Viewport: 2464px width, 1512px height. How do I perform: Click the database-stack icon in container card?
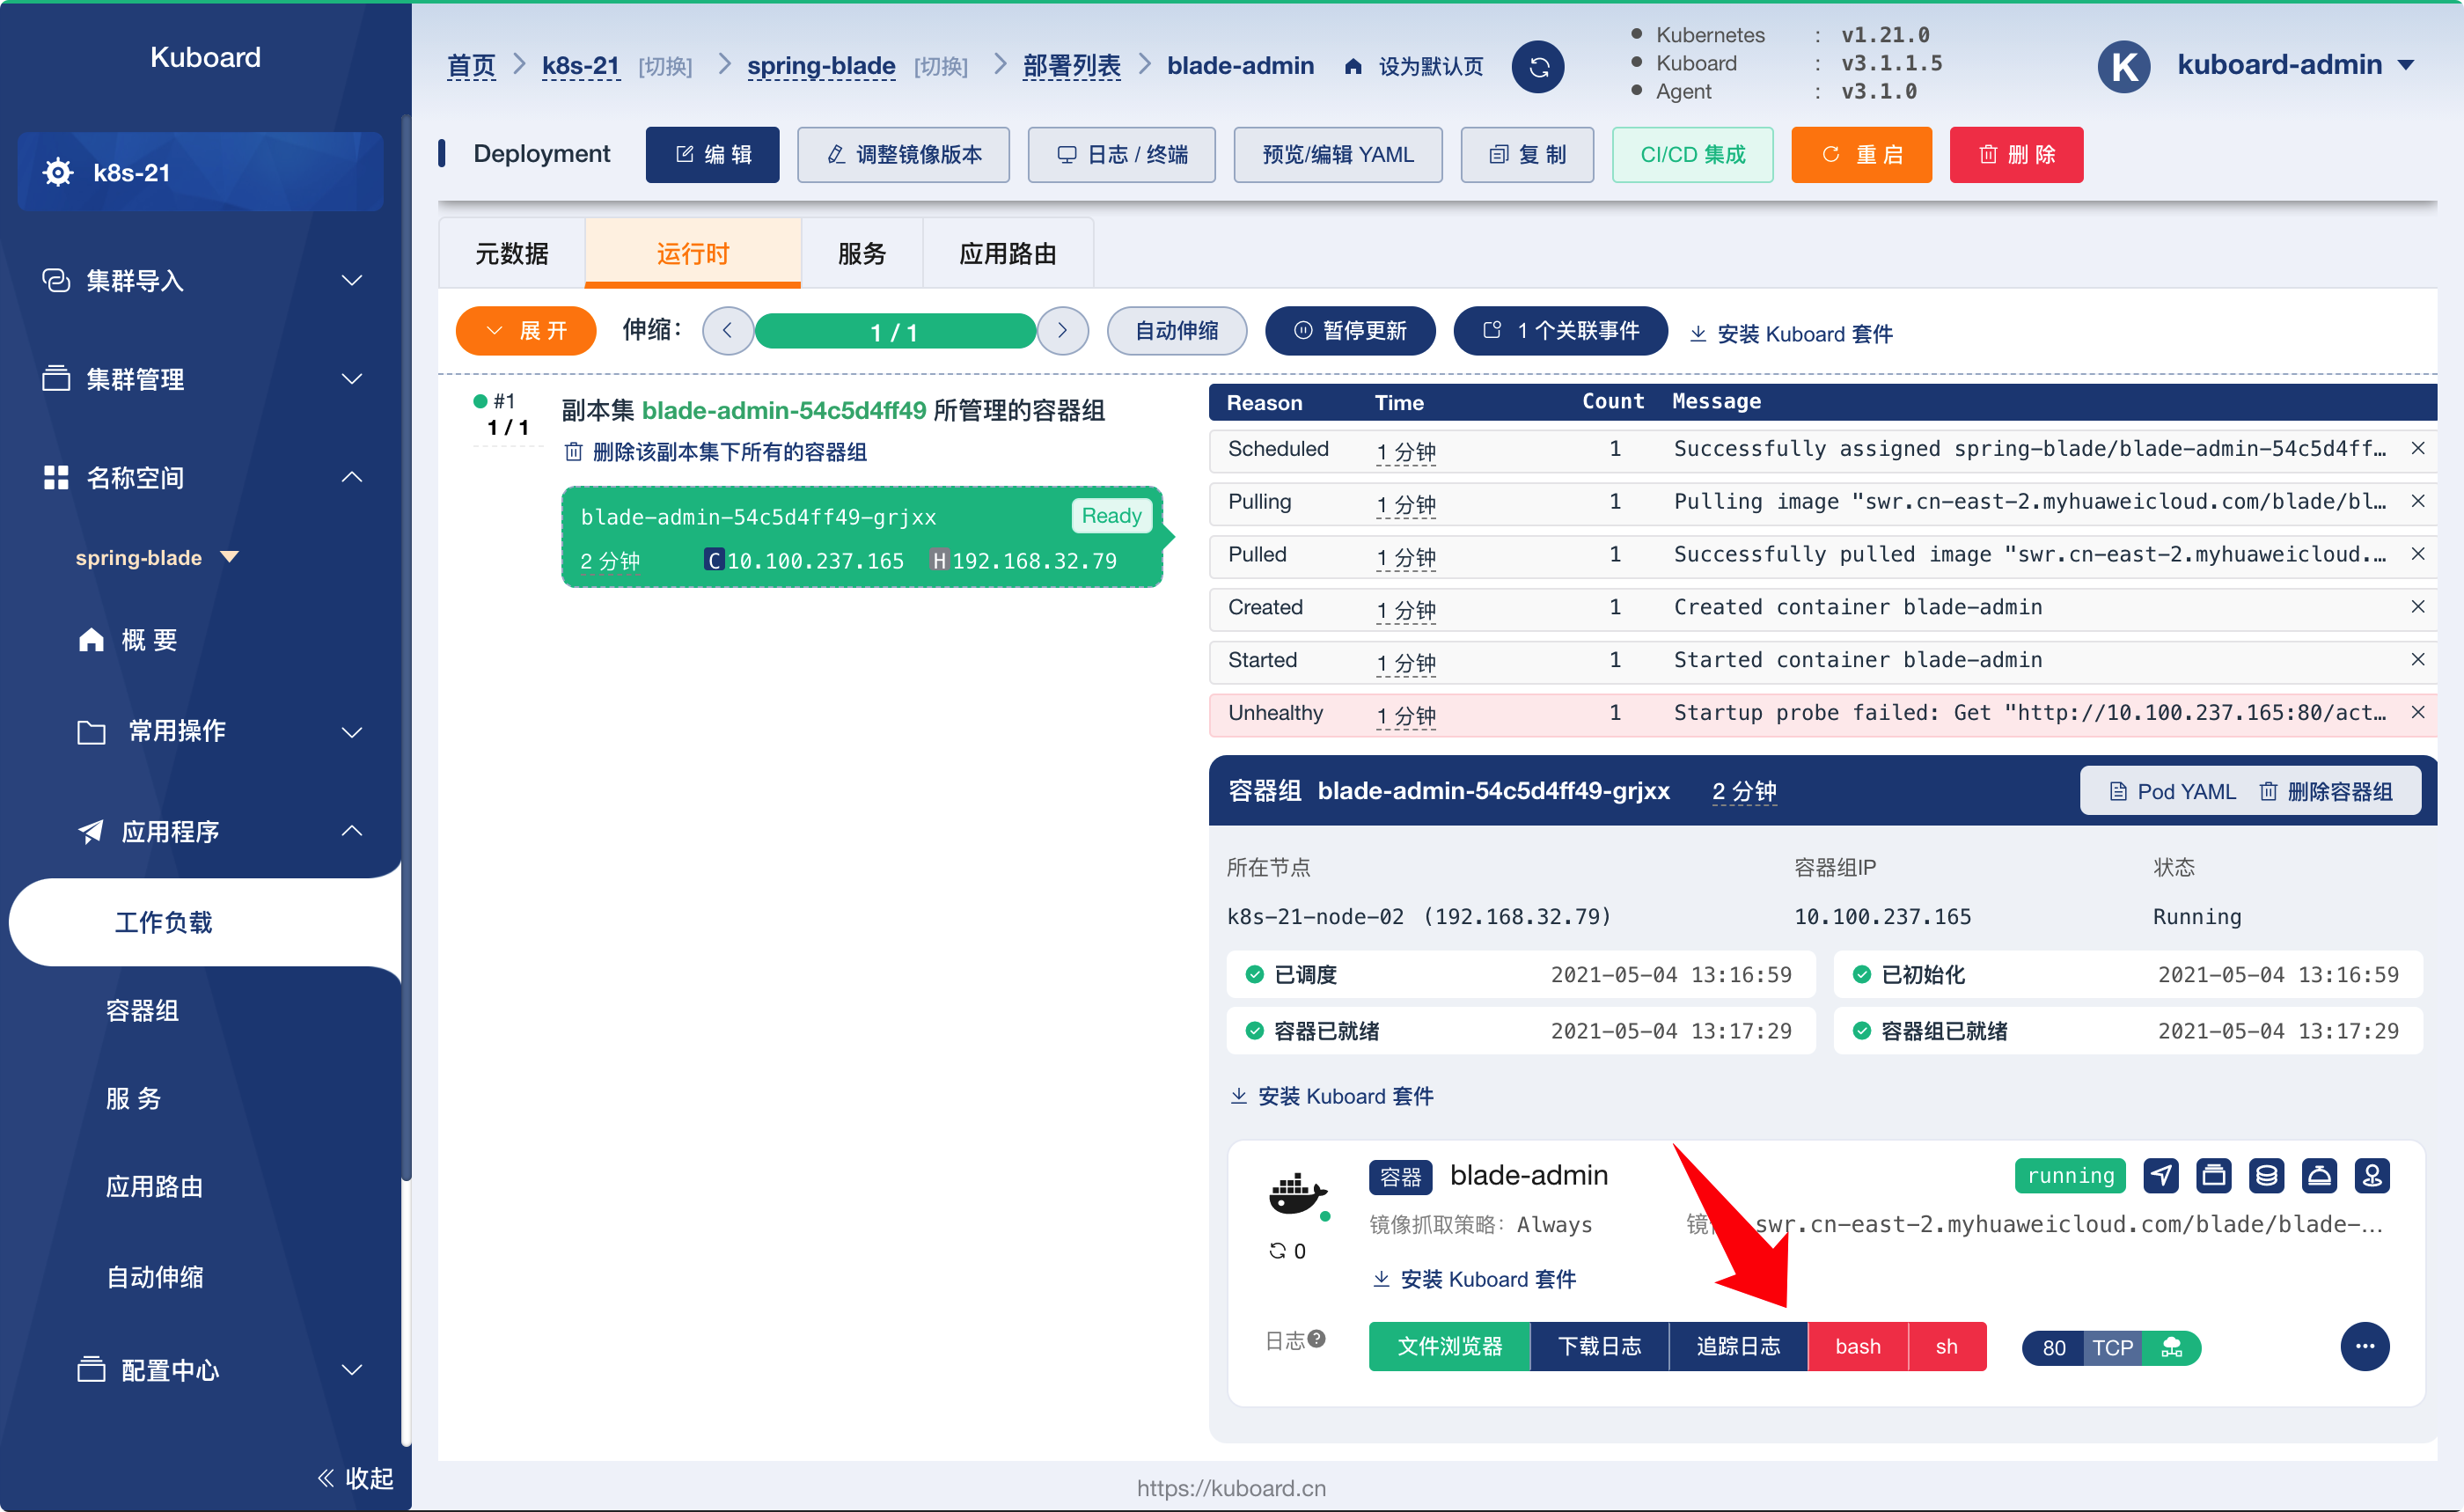pos(2266,1176)
